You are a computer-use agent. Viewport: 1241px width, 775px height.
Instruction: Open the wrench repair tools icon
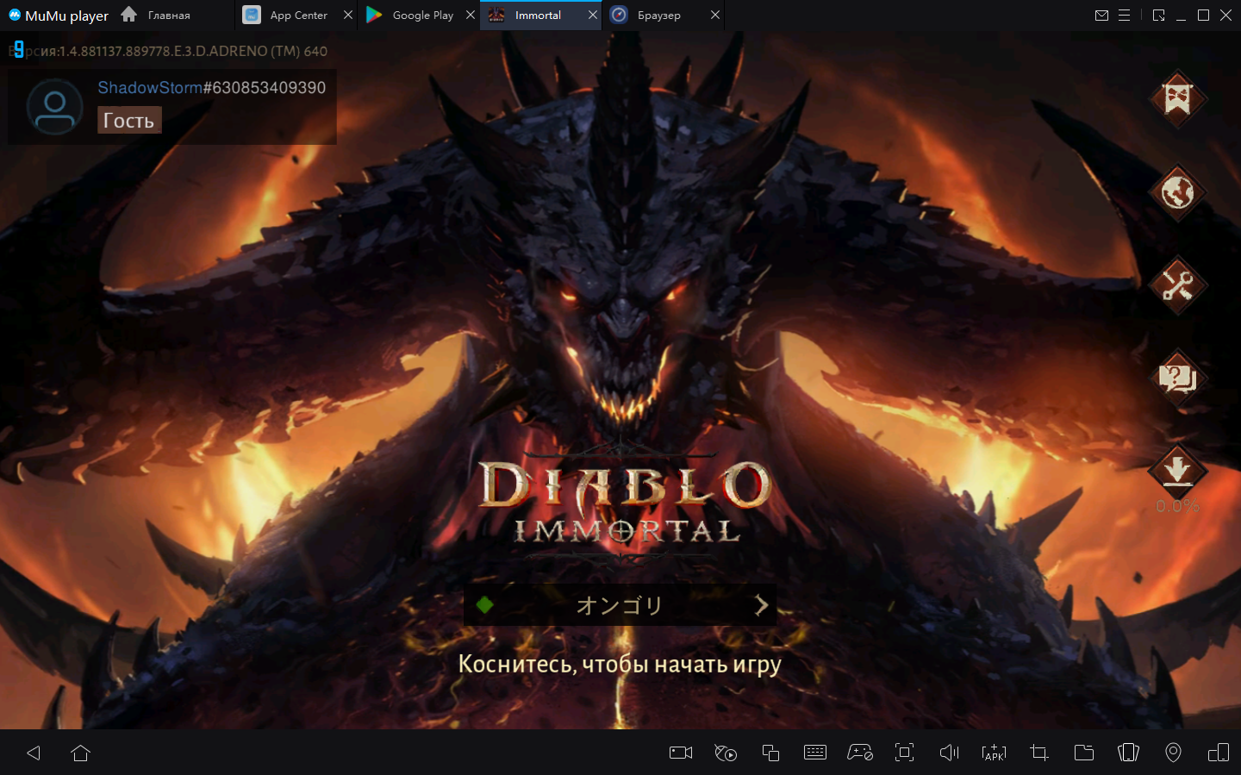pos(1177,284)
